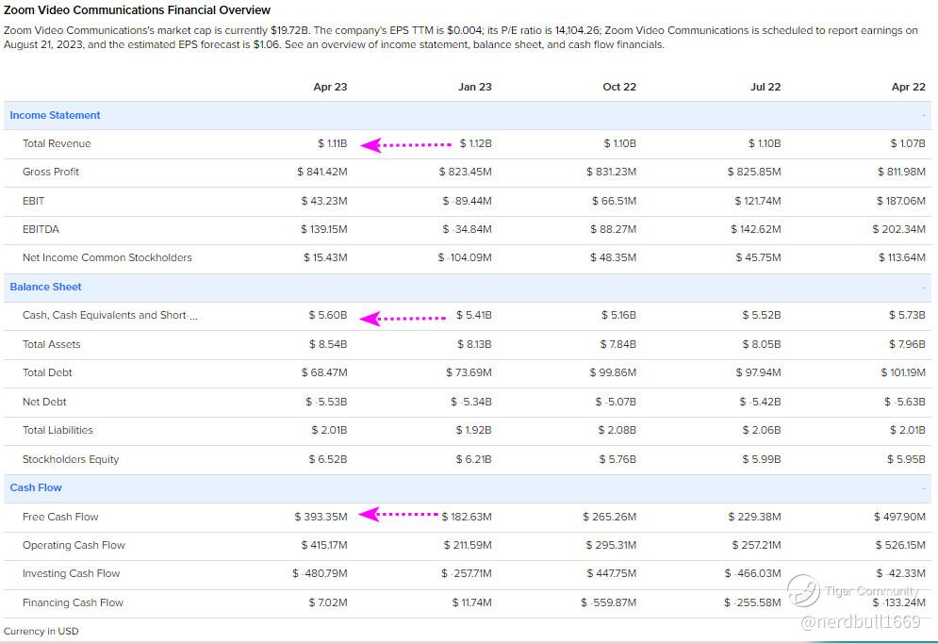
Task: Open the Balance Sheet heading link
Action: [45, 287]
